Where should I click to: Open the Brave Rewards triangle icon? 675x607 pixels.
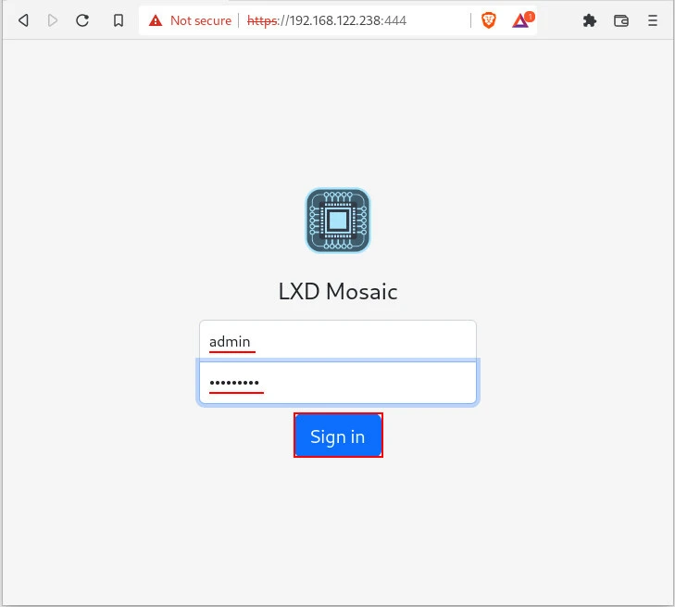520,21
